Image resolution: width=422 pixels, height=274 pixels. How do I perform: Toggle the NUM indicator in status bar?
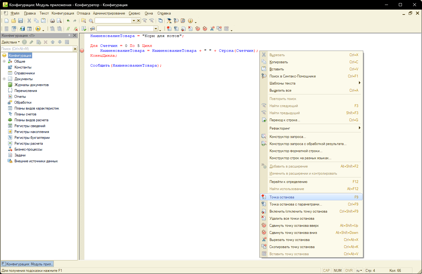(338, 270)
